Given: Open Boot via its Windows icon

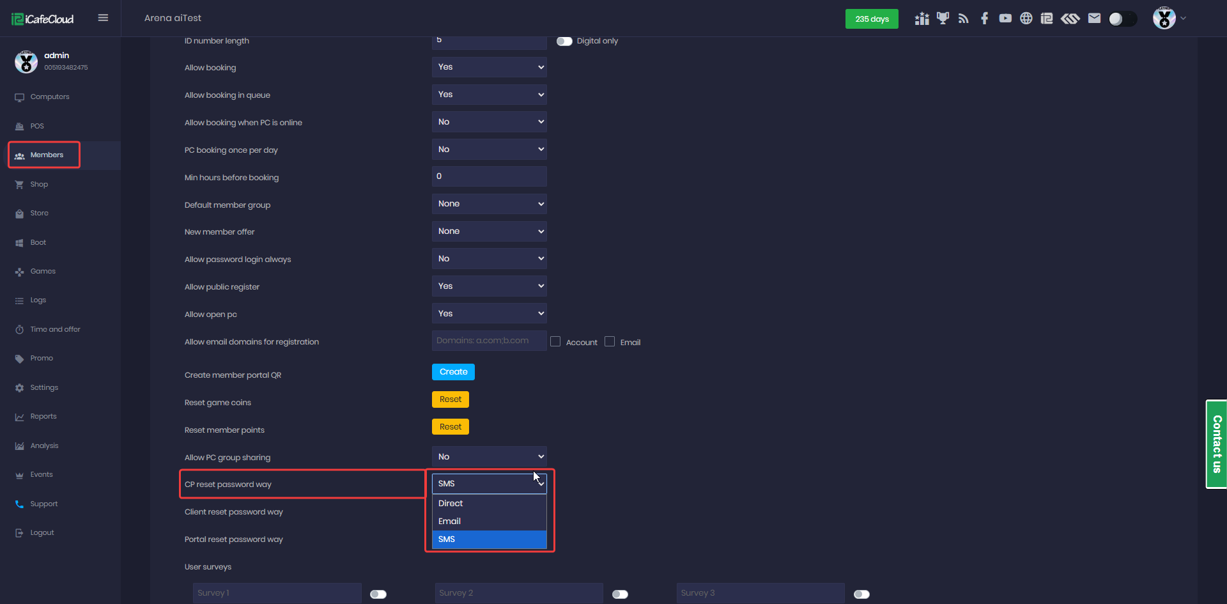Looking at the screenshot, I should pyautogui.click(x=19, y=243).
